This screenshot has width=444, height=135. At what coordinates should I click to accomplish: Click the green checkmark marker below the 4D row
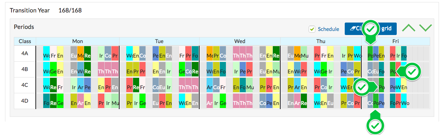click(375, 126)
